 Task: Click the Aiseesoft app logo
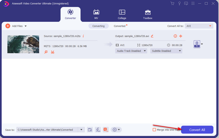[6, 4]
